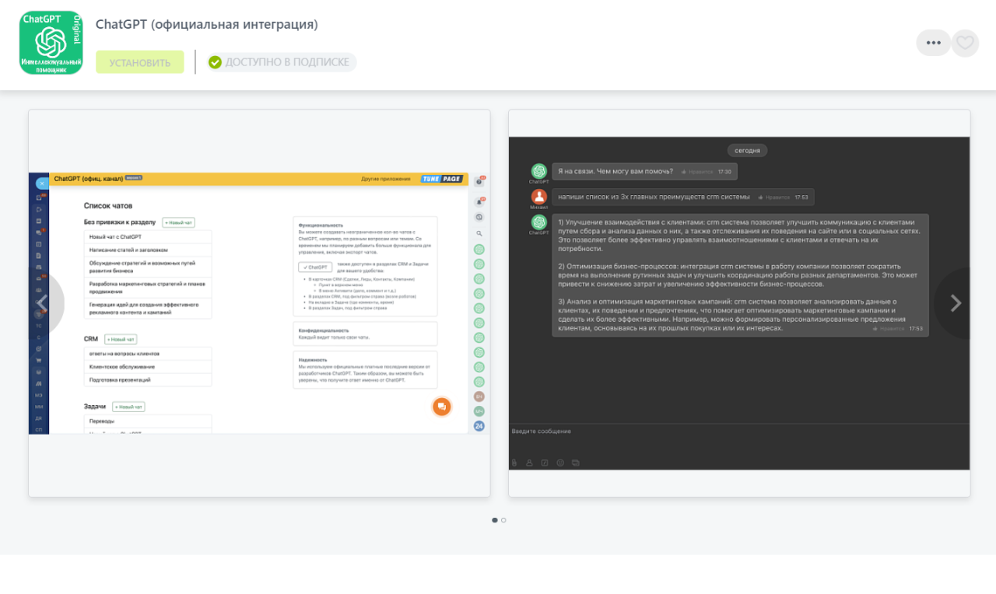The image size is (996, 594).
Task: Click the orange chat bubble icon in screenshot
Action: pos(442,407)
